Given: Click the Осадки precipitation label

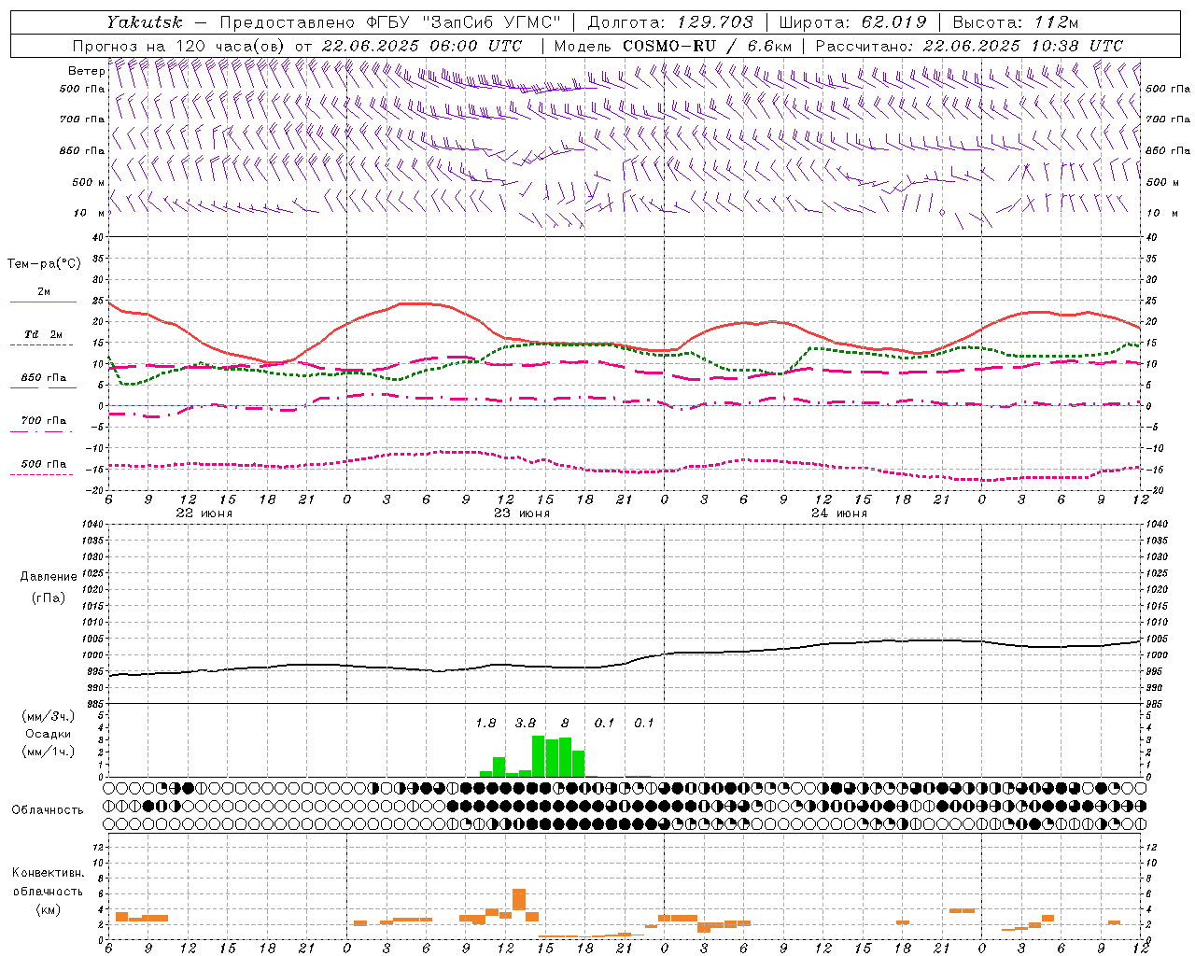Looking at the screenshot, I should pos(48,734).
